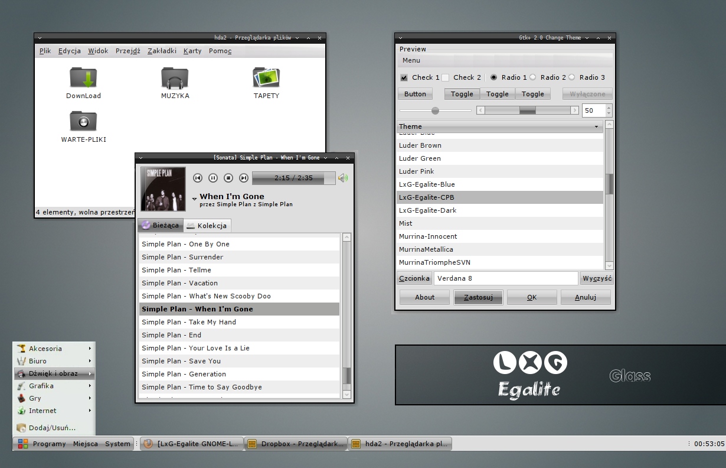Select Radio 2 option
Image resolution: width=726 pixels, height=468 pixels.
(533, 77)
